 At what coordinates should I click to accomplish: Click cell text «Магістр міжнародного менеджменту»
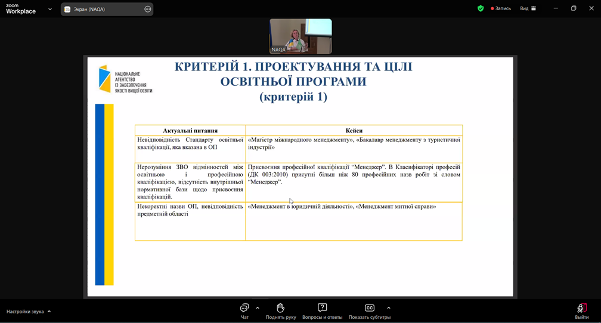tap(300, 140)
